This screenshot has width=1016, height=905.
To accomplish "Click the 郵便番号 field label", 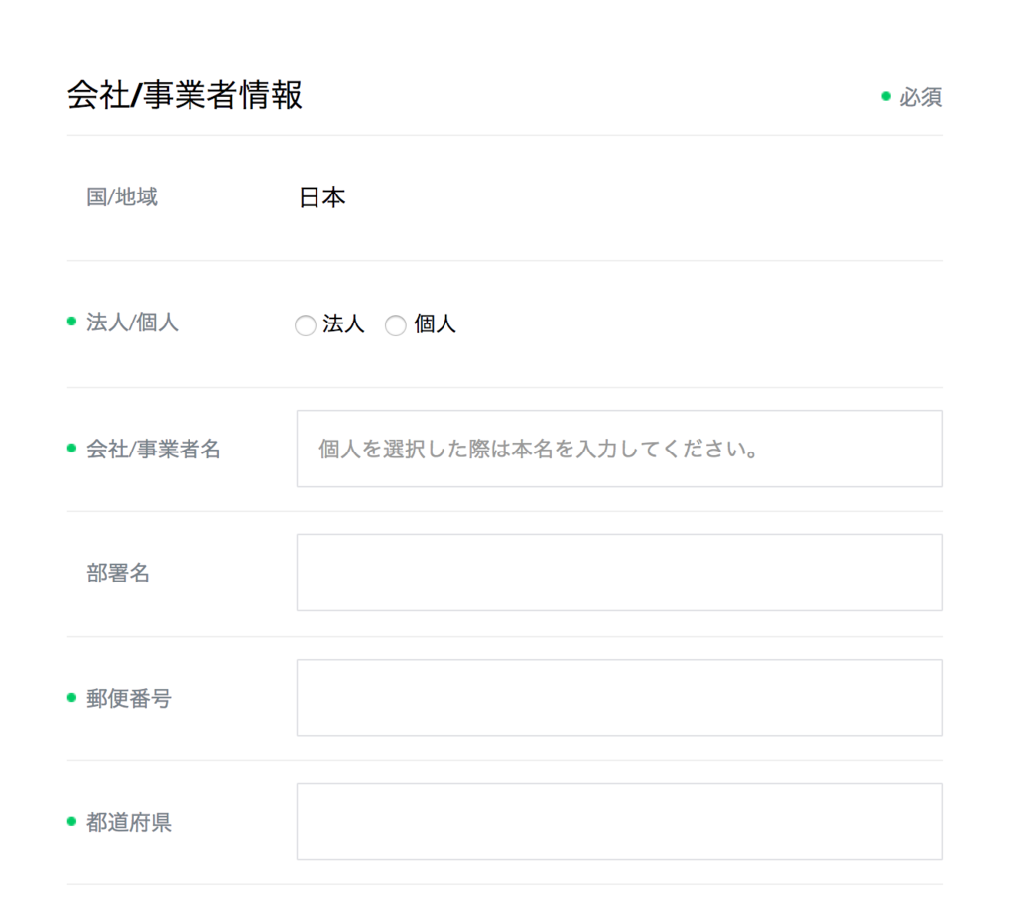I will point(129,699).
